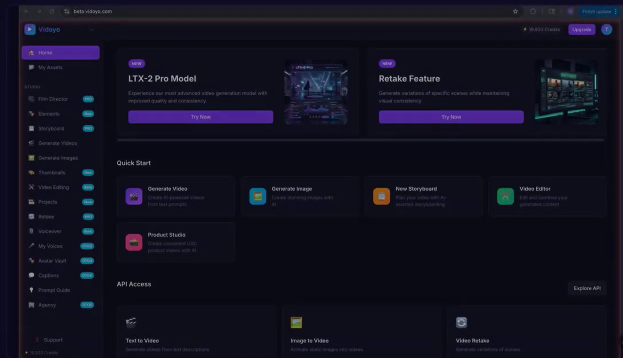
Task: Click the Text to Video clapper icon
Action: point(131,322)
